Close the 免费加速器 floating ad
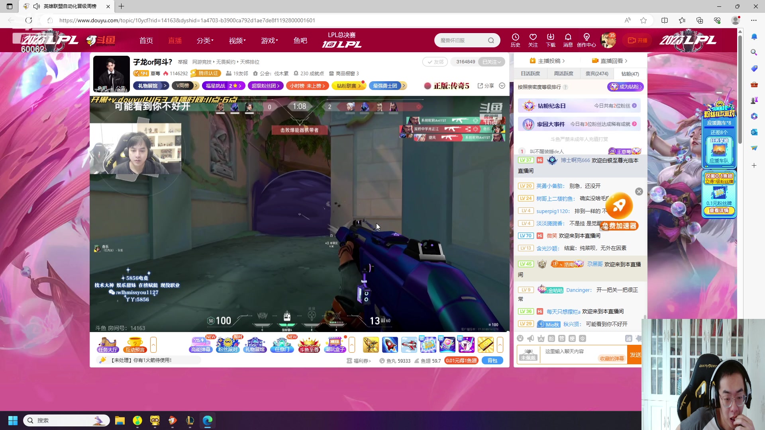Viewport: 765px width, 430px height. point(639,192)
